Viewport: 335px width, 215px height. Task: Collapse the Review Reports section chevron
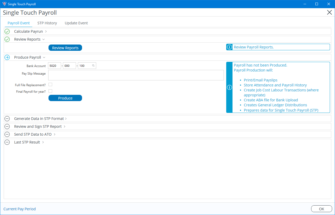tap(44, 39)
